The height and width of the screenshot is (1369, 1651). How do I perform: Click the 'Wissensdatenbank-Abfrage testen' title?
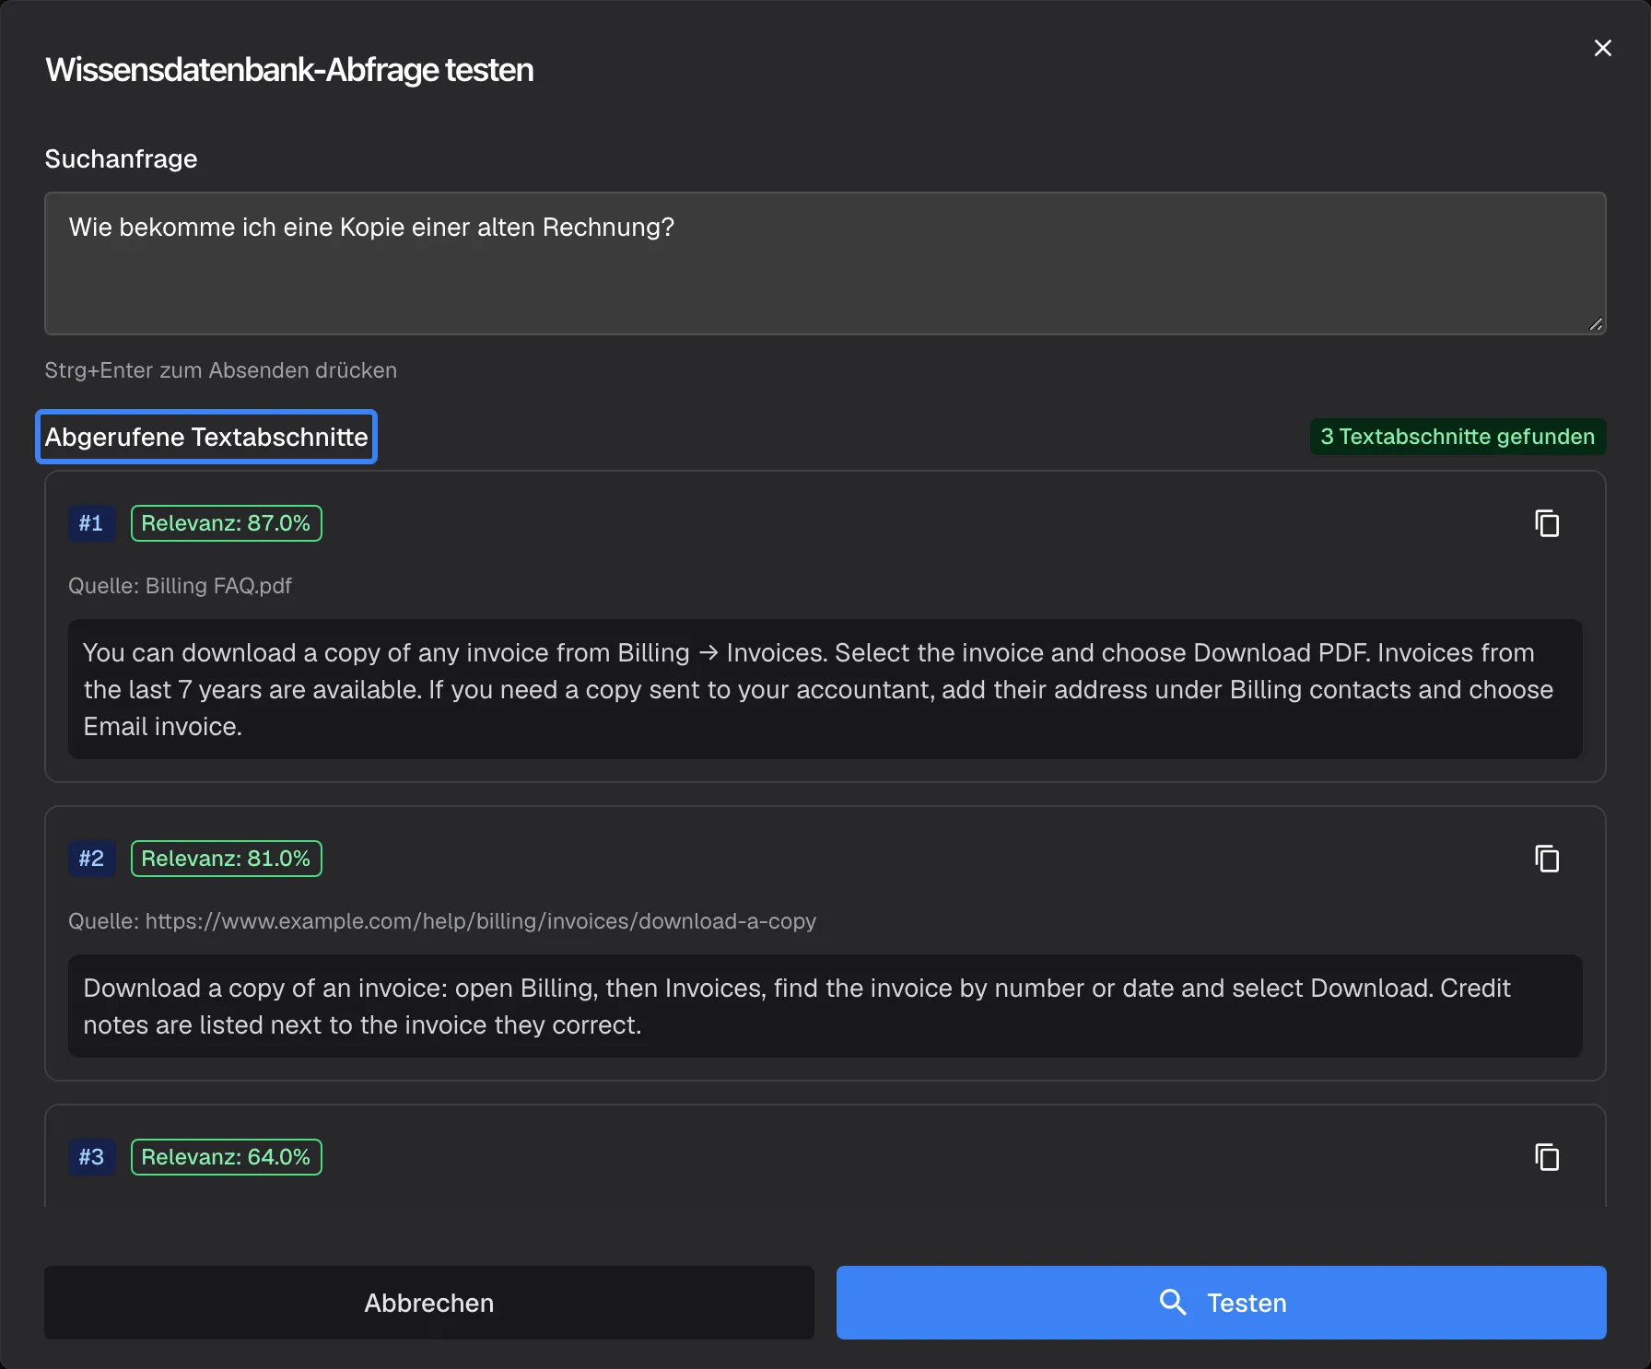289,70
